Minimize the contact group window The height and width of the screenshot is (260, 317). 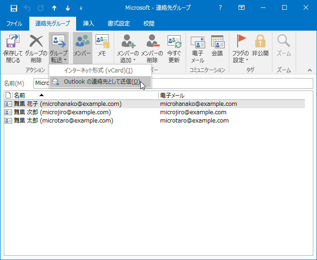pyautogui.click(x=263, y=8)
